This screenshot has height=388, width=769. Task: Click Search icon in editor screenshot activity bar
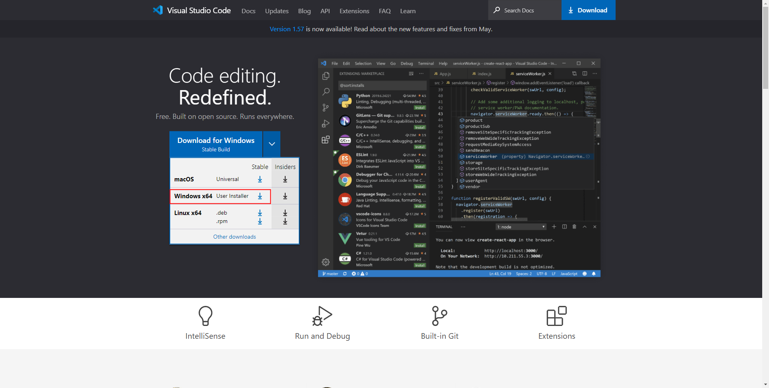(x=326, y=92)
